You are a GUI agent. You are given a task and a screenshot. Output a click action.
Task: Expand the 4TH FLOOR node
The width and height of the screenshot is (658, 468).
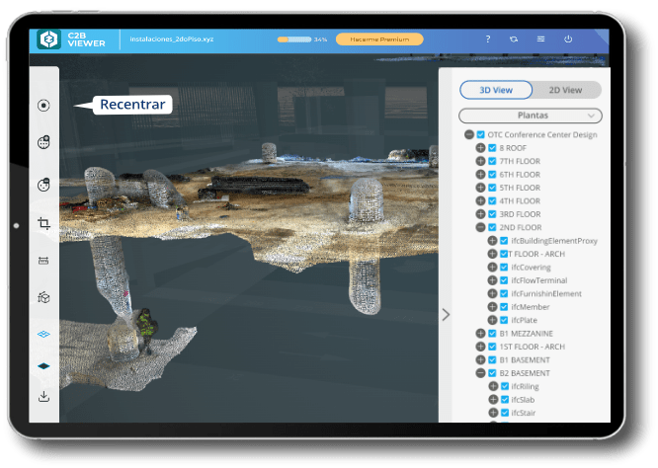[x=480, y=200]
